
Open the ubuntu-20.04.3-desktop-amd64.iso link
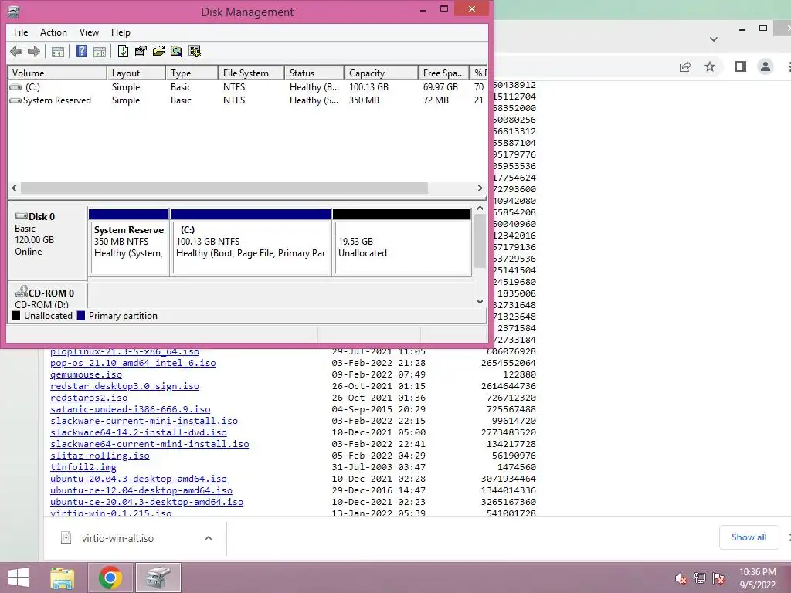coord(138,479)
